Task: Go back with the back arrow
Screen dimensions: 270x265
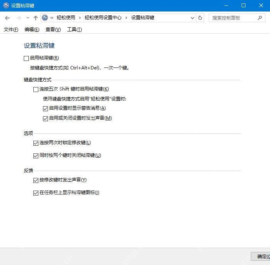Action: coord(7,18)
